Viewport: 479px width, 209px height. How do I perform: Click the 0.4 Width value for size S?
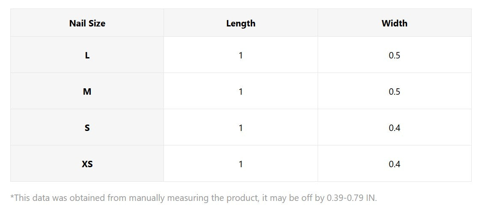[394, 128]
